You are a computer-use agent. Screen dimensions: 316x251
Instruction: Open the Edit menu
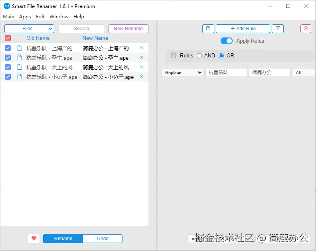click(x=40, y=16)
